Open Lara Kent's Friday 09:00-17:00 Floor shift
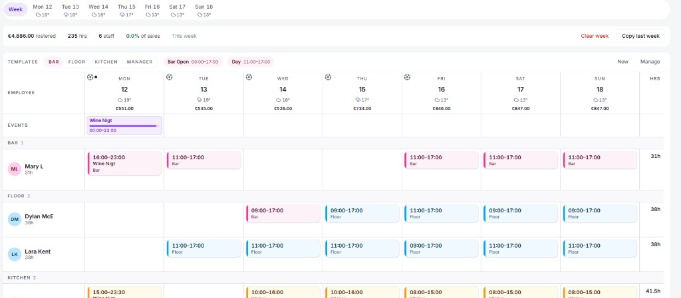 pos(442,248)
